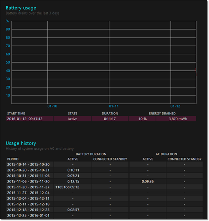Click the 10 percent axis label

8,95
